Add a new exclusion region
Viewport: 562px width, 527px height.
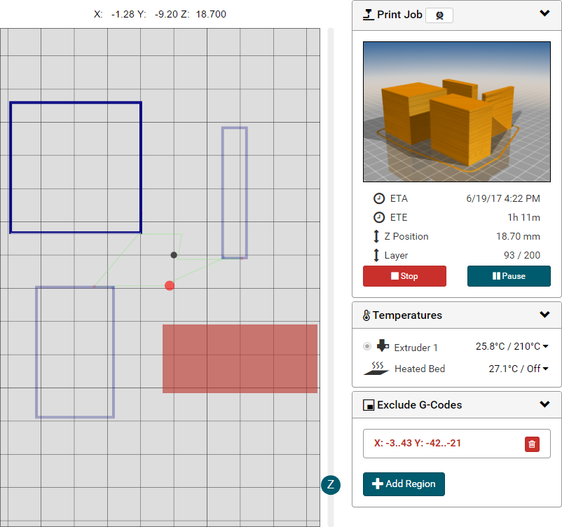pyautogui.click(x=404, y=484)
